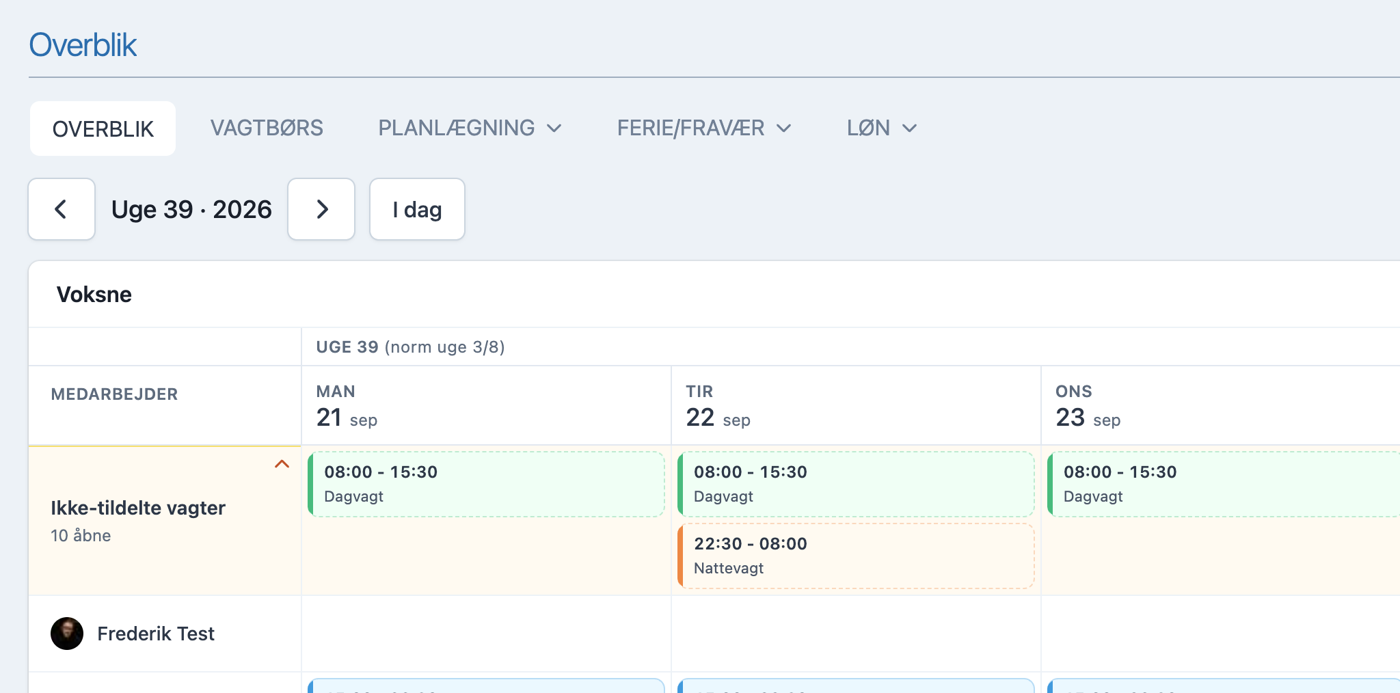Open Monday's 08:00 - 15:30 Dagvagt shift
The width and height of the screenshot is (1400, 693).
point(486,484)
